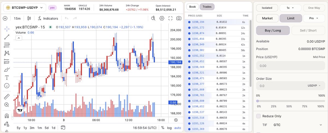Open the Pro order type dropdown
This screenshot has height=133, width=328.
[x=314, y=18]
